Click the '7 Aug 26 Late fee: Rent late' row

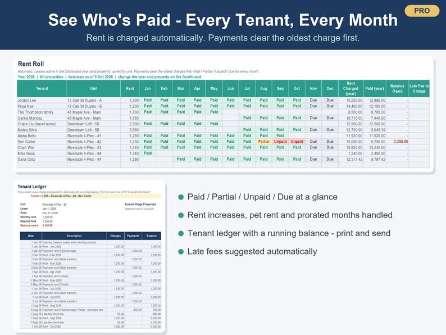point(90,314)
